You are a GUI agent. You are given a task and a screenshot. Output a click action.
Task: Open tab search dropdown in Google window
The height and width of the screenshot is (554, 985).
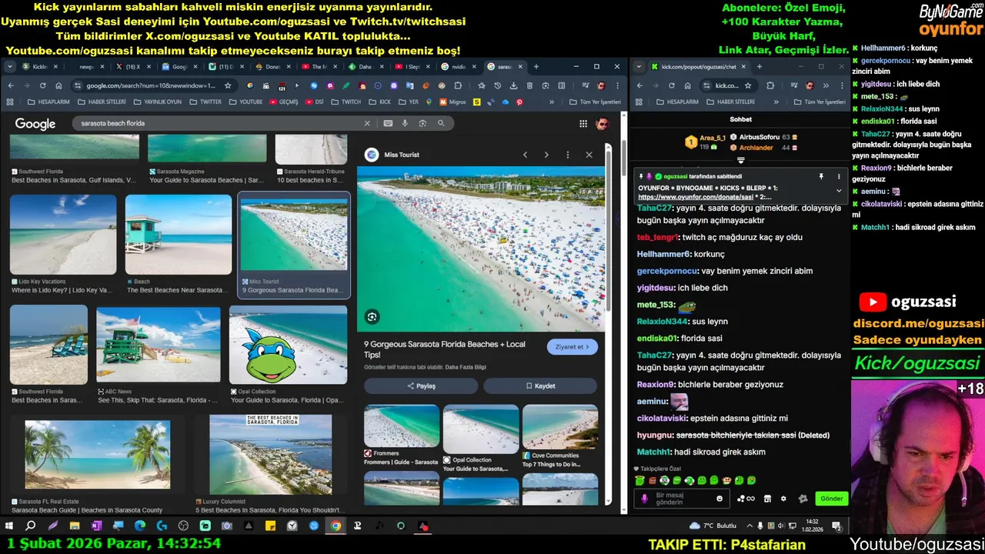(10, 67)
